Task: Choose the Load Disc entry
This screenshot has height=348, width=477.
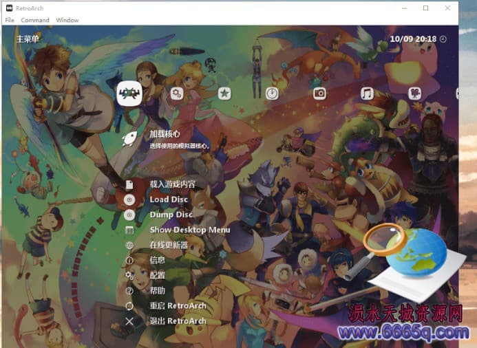Action: (169, 199)
